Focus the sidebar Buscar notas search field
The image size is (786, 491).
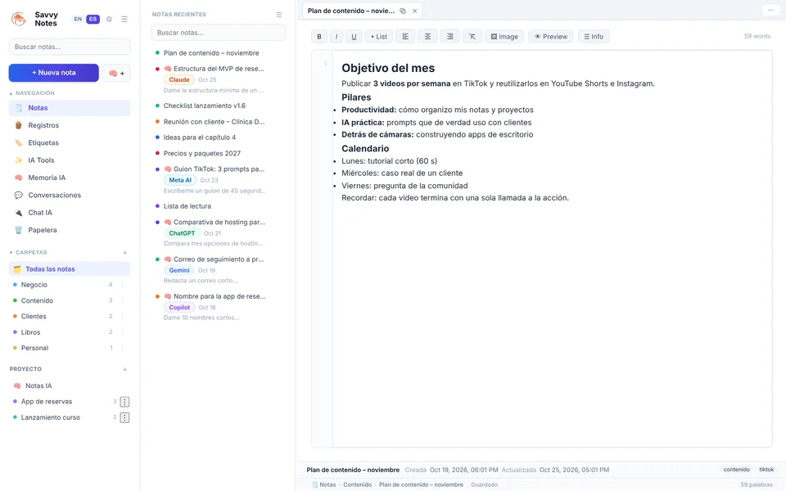[70, 47]
